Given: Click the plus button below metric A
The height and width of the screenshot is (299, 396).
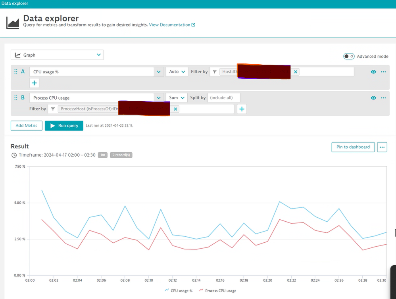Looking at the screenshot, I should coord(35,83).
